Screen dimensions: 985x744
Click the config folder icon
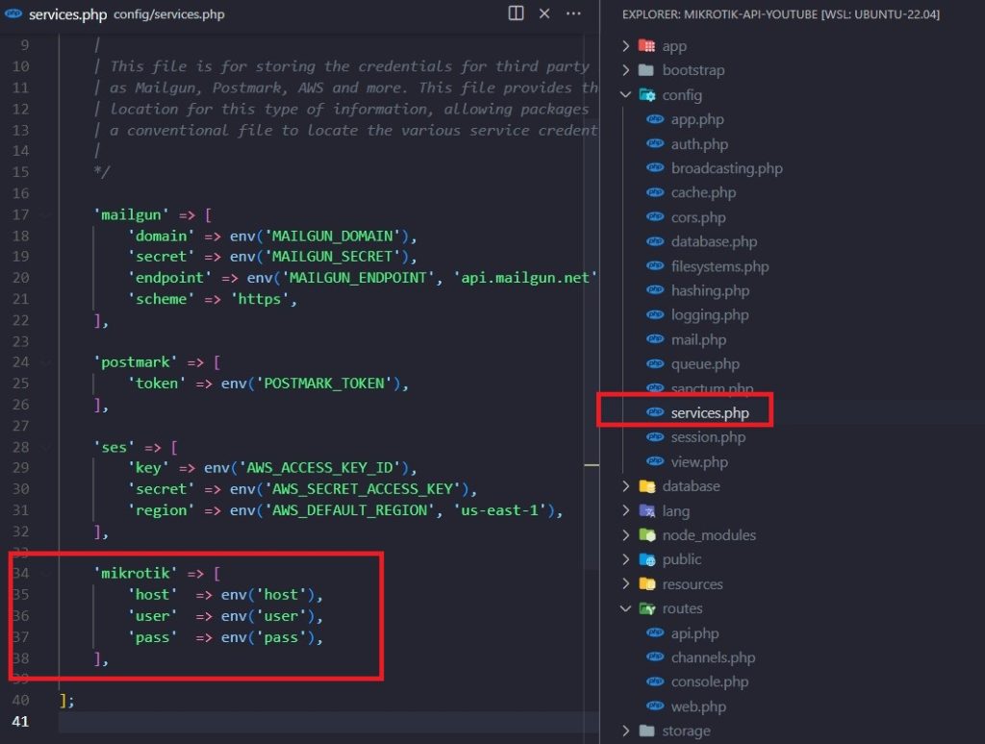[647, 95]
